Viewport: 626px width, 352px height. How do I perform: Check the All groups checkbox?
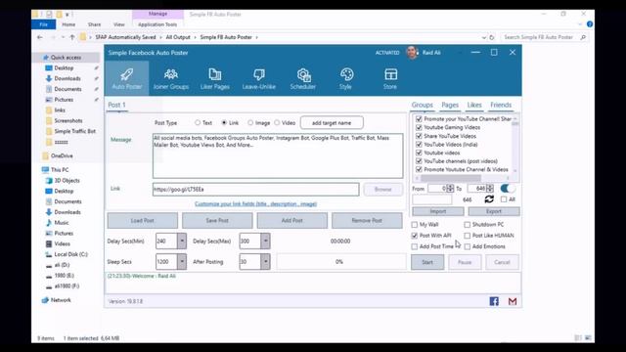coord(504,199)
